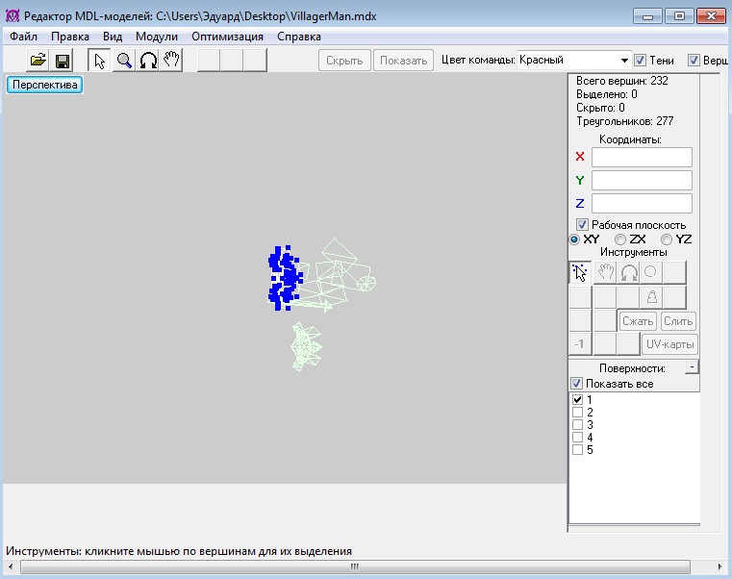Click the Скрыть button
Screen dimensions: 732x579
pos(344,61)
